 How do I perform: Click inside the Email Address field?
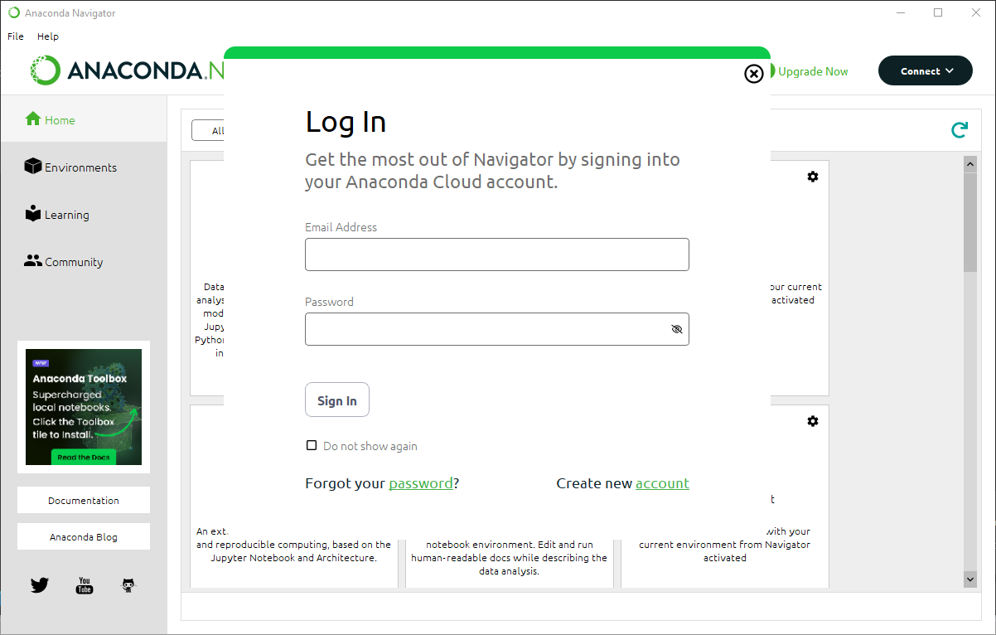[x=497, y=254]
